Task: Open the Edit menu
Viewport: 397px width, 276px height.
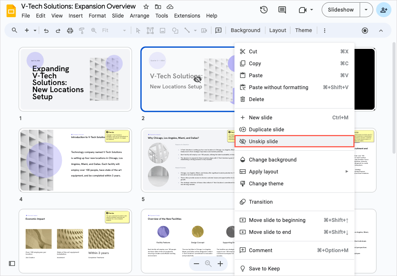Action: [x=41, y=16]
